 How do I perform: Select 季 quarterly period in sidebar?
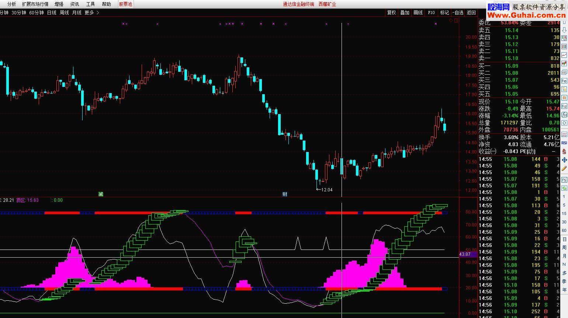pyautogui.click(x=564, y=281)
